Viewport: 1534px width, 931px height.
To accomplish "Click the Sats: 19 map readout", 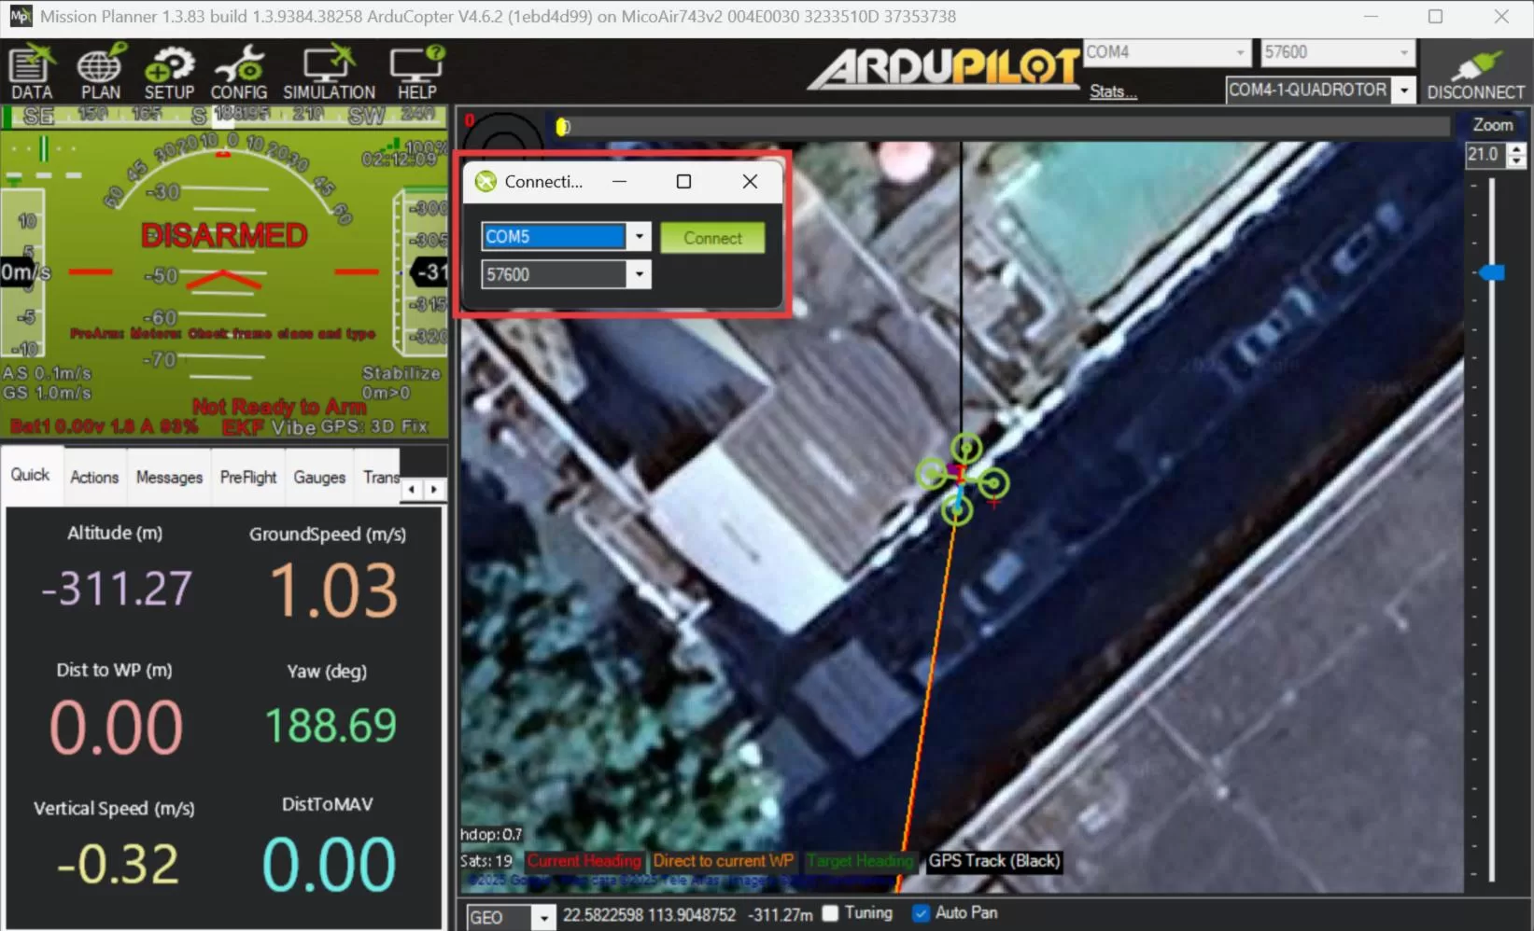I will click(486, 861).
